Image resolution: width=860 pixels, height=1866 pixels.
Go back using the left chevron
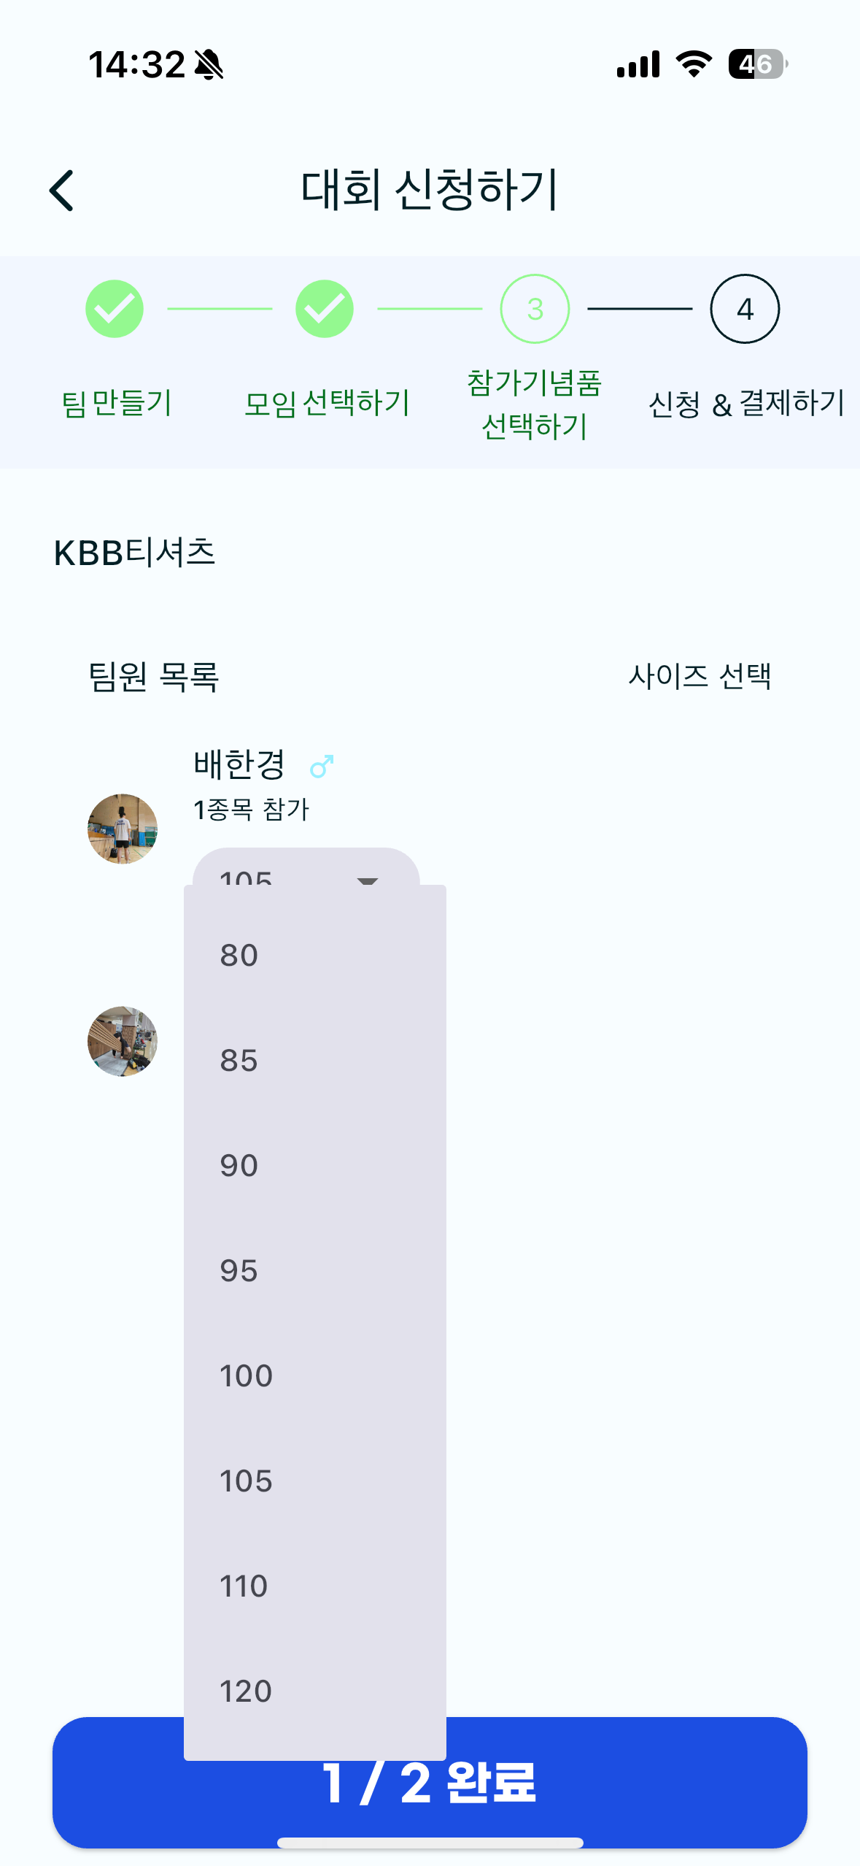tap(62, 191)
